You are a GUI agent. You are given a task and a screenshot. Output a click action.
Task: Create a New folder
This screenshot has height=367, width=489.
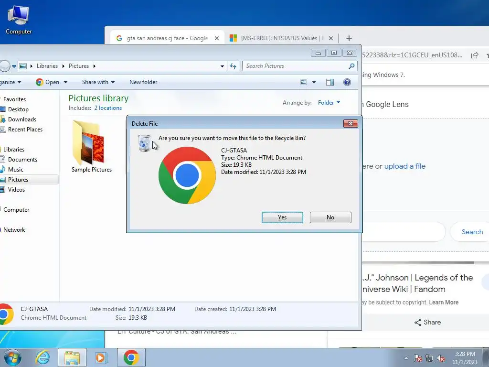143,82
